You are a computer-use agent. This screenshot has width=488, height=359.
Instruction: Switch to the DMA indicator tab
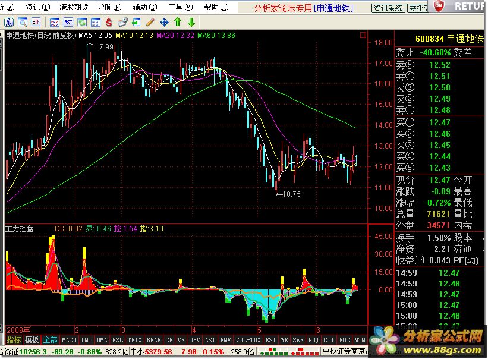(102, 340)
